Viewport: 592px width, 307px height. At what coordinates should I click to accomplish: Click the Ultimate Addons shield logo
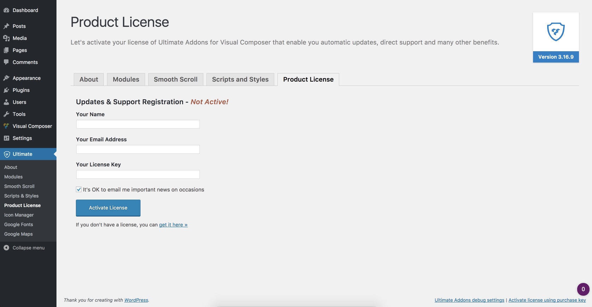556,32
